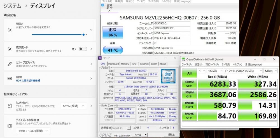Click the Intel Core i5 logo in CPU-Z
280x138 pixels.
coord(168,76)
